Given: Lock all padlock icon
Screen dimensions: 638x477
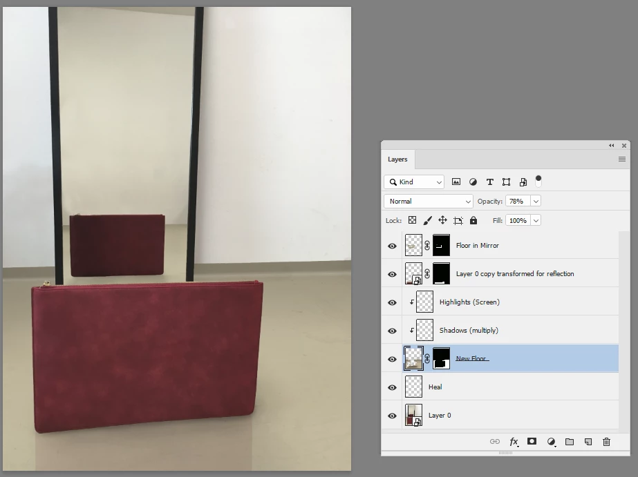Looking at the screenshot, I should (473, 220).
